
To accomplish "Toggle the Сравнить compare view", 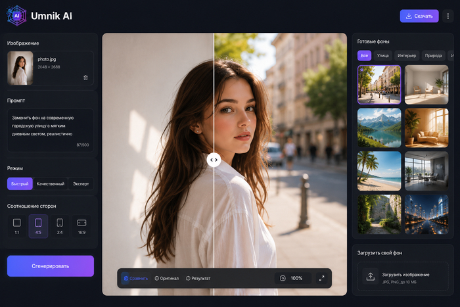I will point(135,278).
